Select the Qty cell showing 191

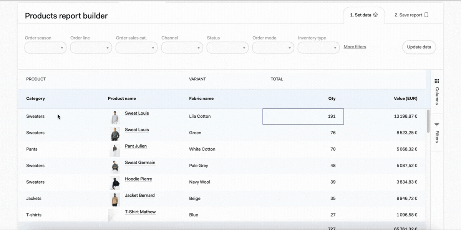[303, 117]
